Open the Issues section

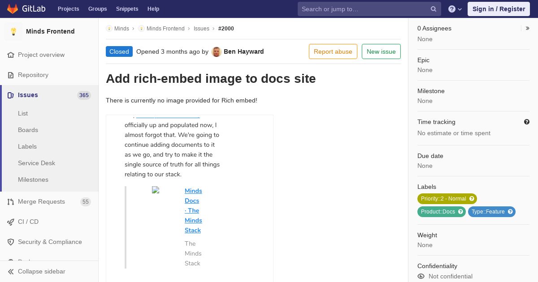28,95
